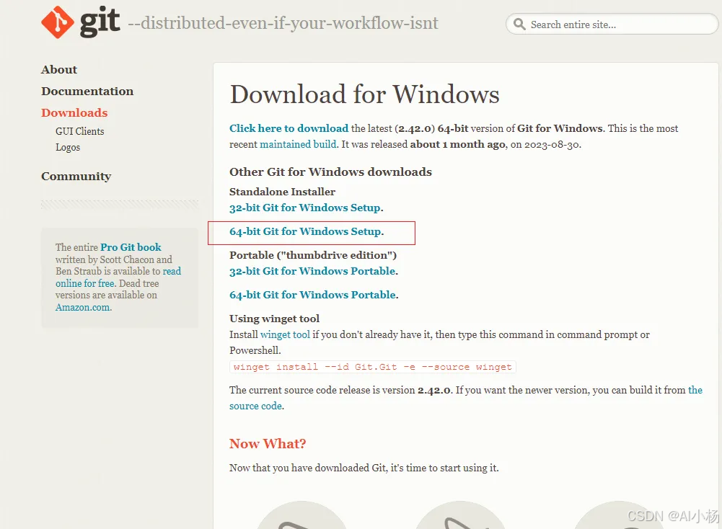Viewport: 722px width, 529px height.
Task: Go to the Downloads section
Action: click(74, 112)
